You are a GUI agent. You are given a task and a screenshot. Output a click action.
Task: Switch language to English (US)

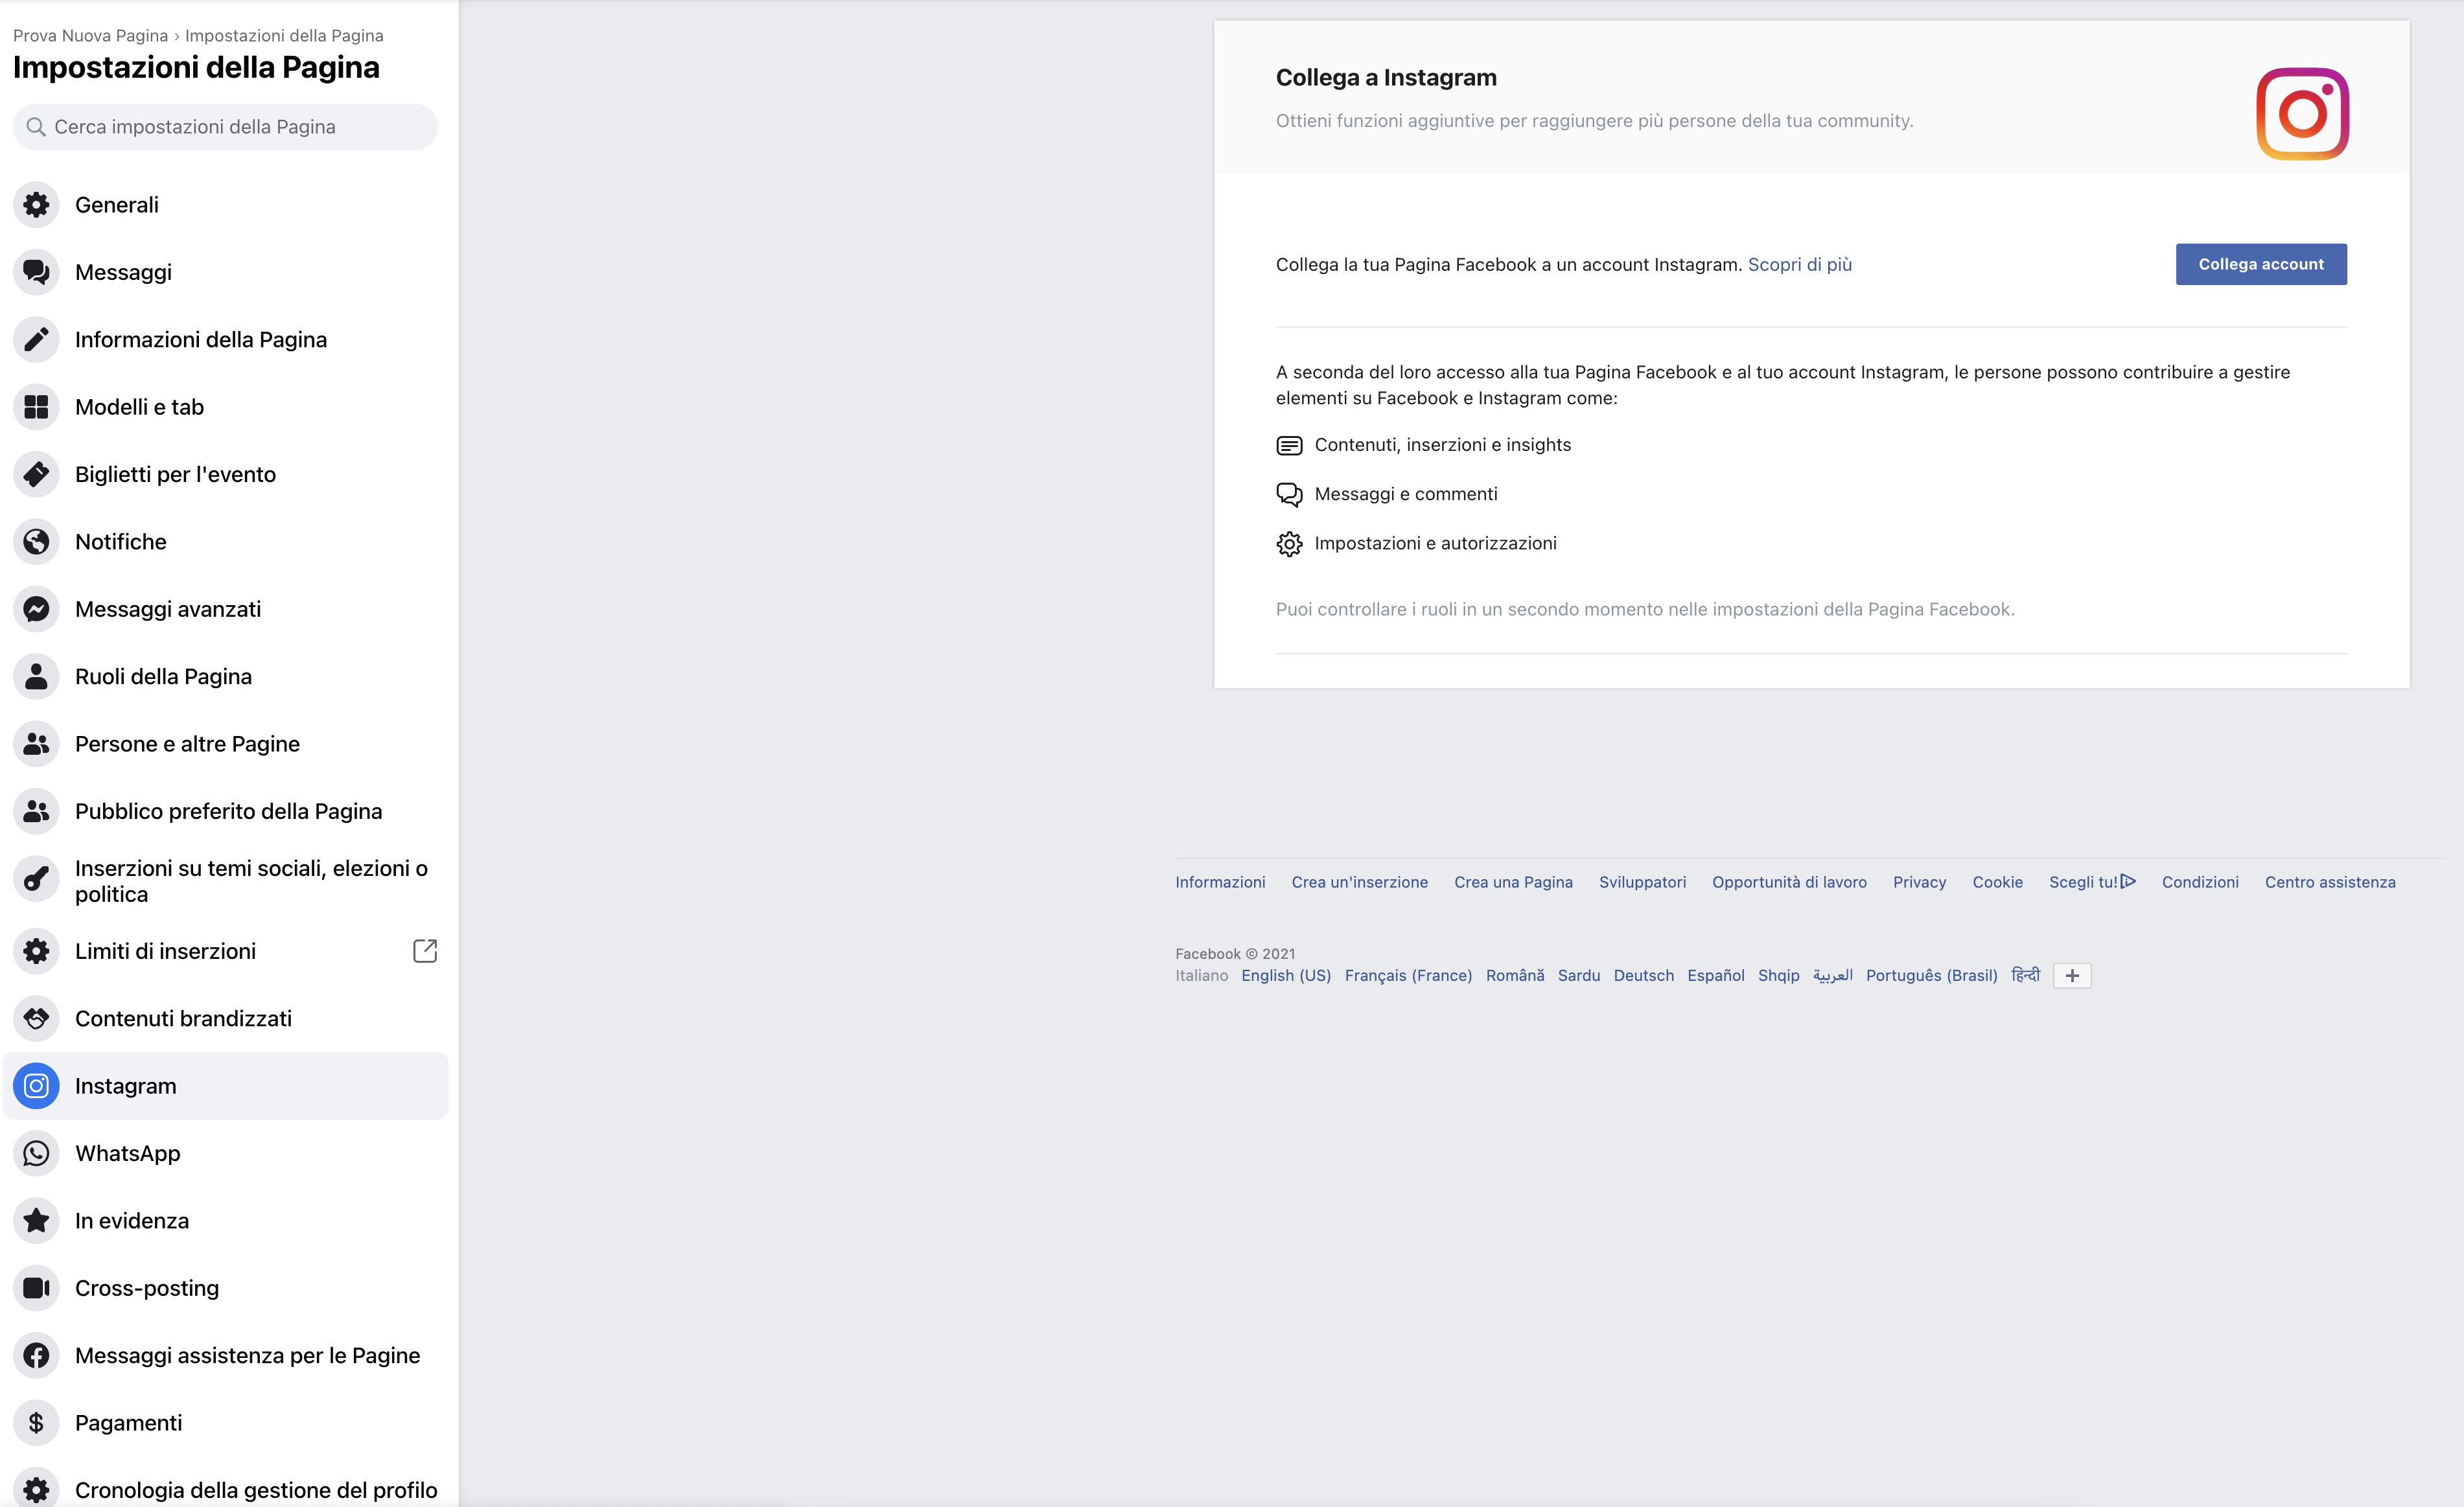point(1285,975)
